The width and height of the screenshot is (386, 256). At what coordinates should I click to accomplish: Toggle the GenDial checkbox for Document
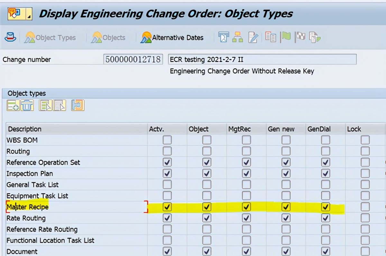point(326,251)
